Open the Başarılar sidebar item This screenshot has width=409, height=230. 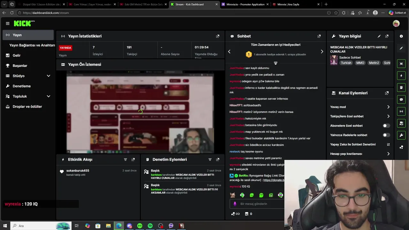pyautogui.click(x=28, y=65)
